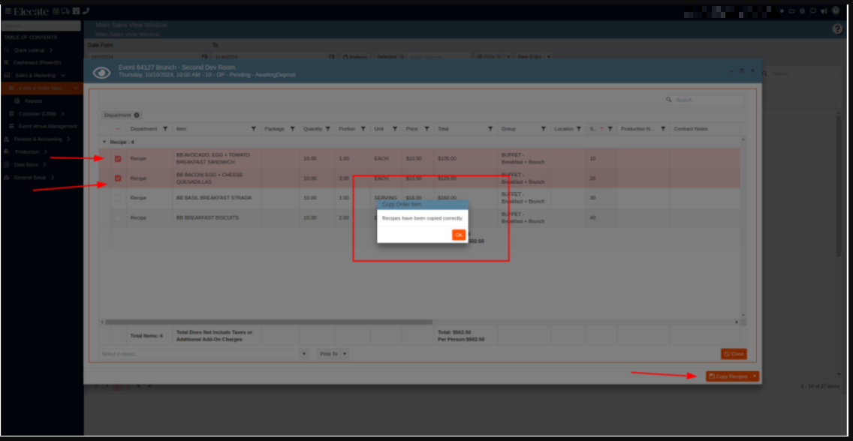
Task: Open Quick Lookup in the sidebar
Action: coord(30,50)
